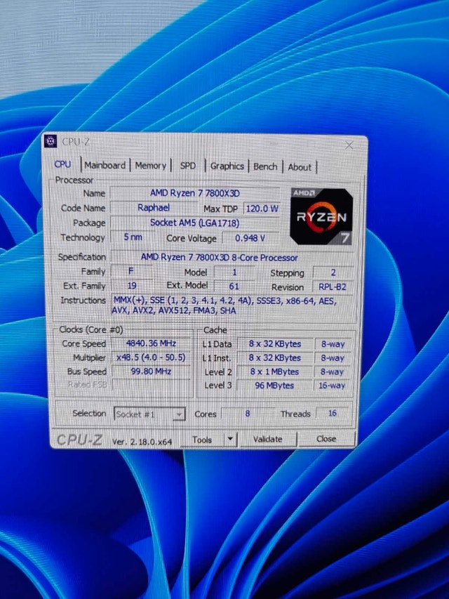This screenshot has height=599, width=449.
Task: Click the CPU-Z app icon in title bar
Action: click(x=51, y=141)
